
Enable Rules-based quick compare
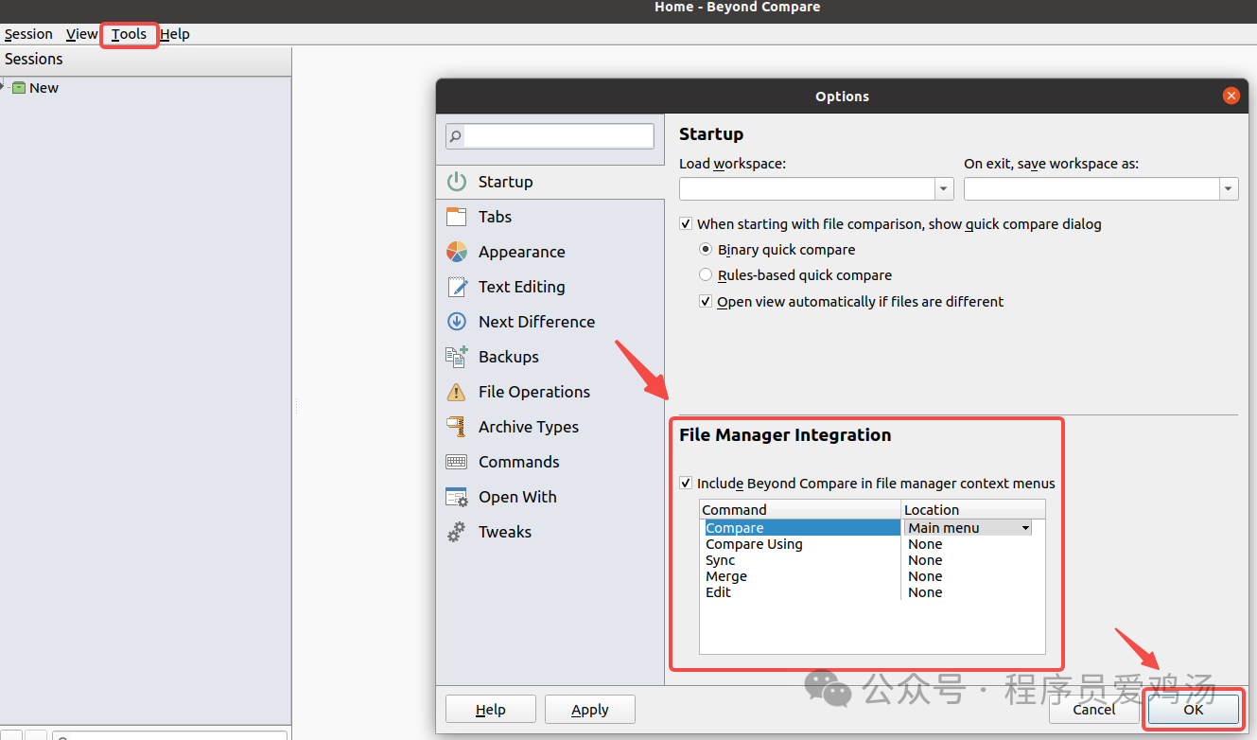(705, 274)
